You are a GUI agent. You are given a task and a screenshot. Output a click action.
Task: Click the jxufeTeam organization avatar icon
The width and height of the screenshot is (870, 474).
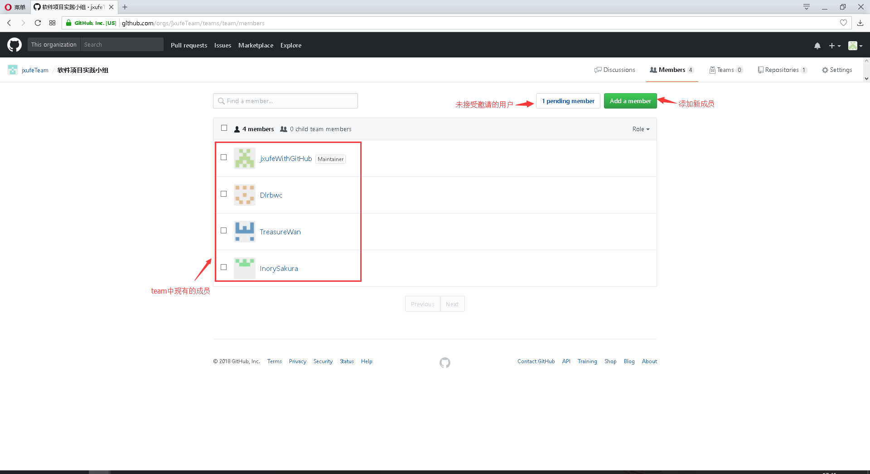(x=13, y=70)
